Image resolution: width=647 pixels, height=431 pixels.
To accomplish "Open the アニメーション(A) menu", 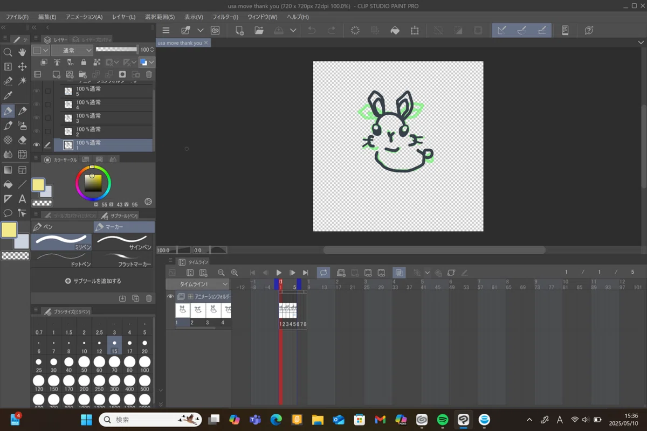I will [84, 17].
